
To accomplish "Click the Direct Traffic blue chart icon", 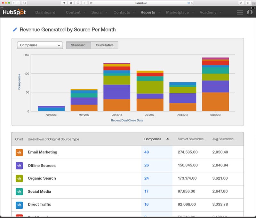I will tap(19, 205).
